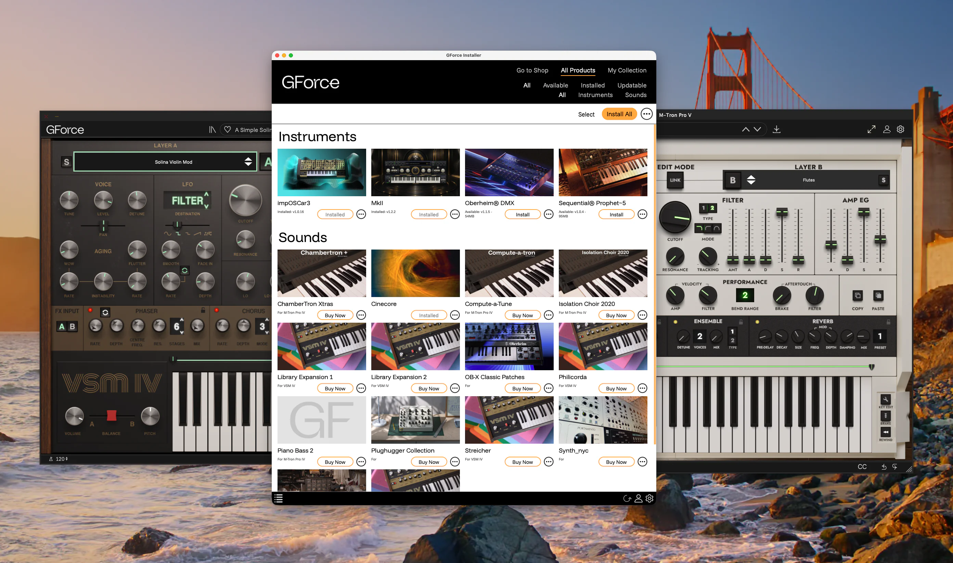
Task: Open the preset browser icon in VSM IV
Action: click(212, 130)
